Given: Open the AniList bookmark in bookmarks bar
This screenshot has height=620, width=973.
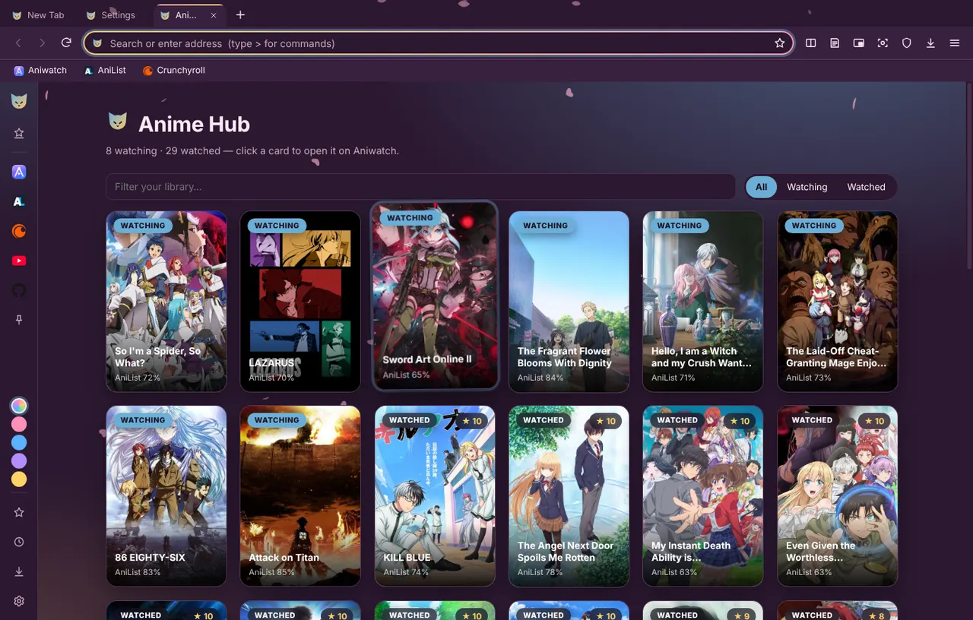Looking at the screenshot, I should point(105,70).
